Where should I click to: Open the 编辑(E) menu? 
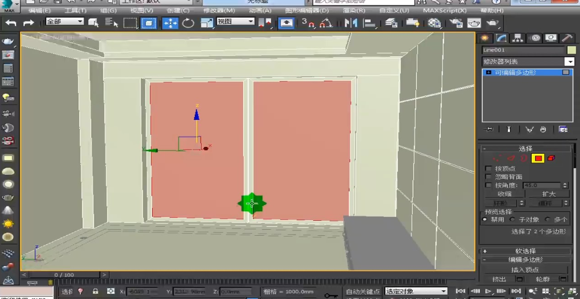click(40, 10)
